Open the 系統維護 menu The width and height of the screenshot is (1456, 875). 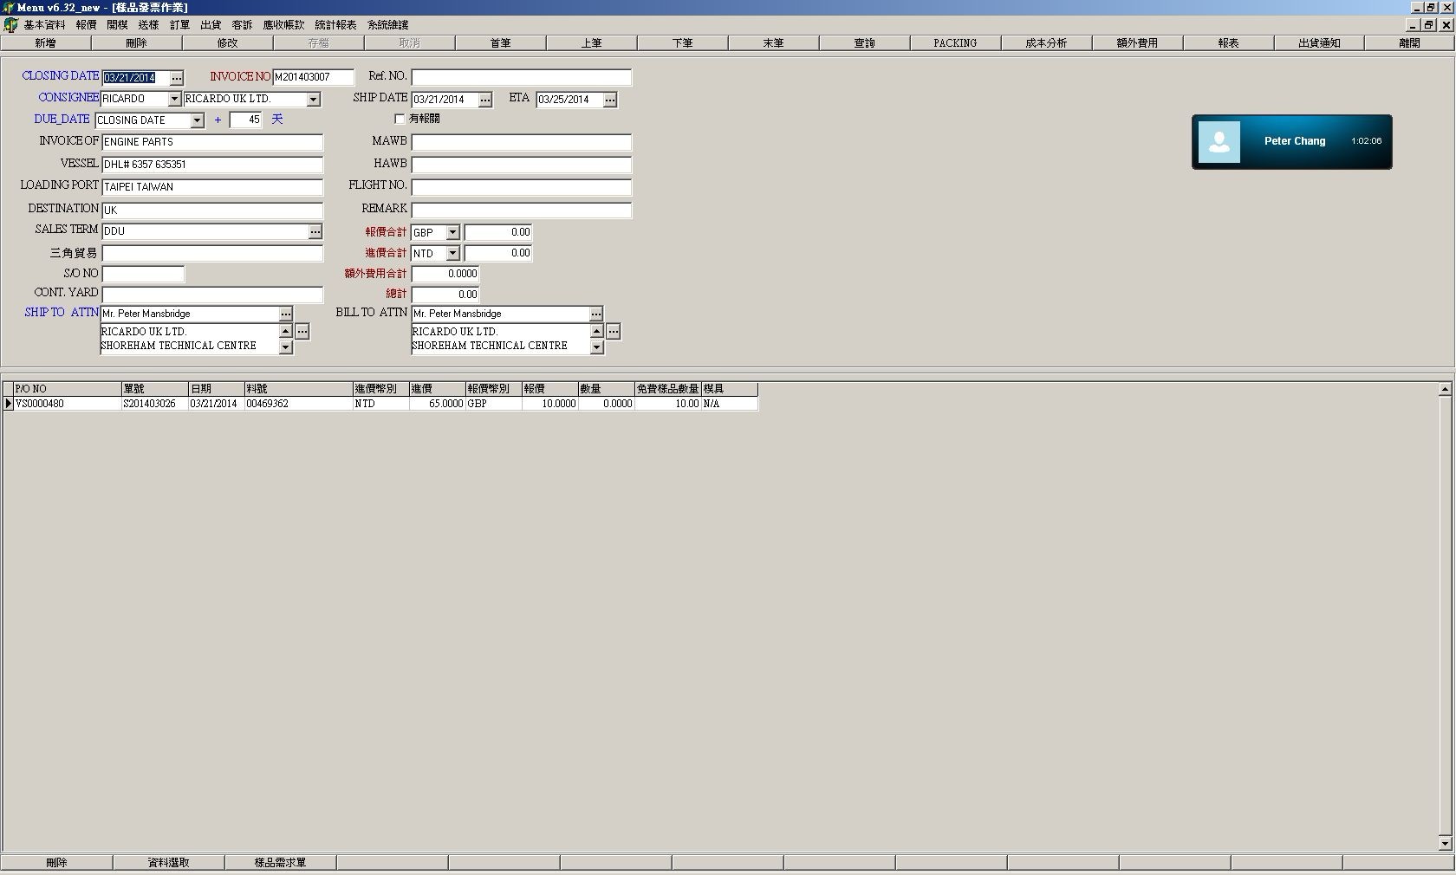[x=388, y=25]
